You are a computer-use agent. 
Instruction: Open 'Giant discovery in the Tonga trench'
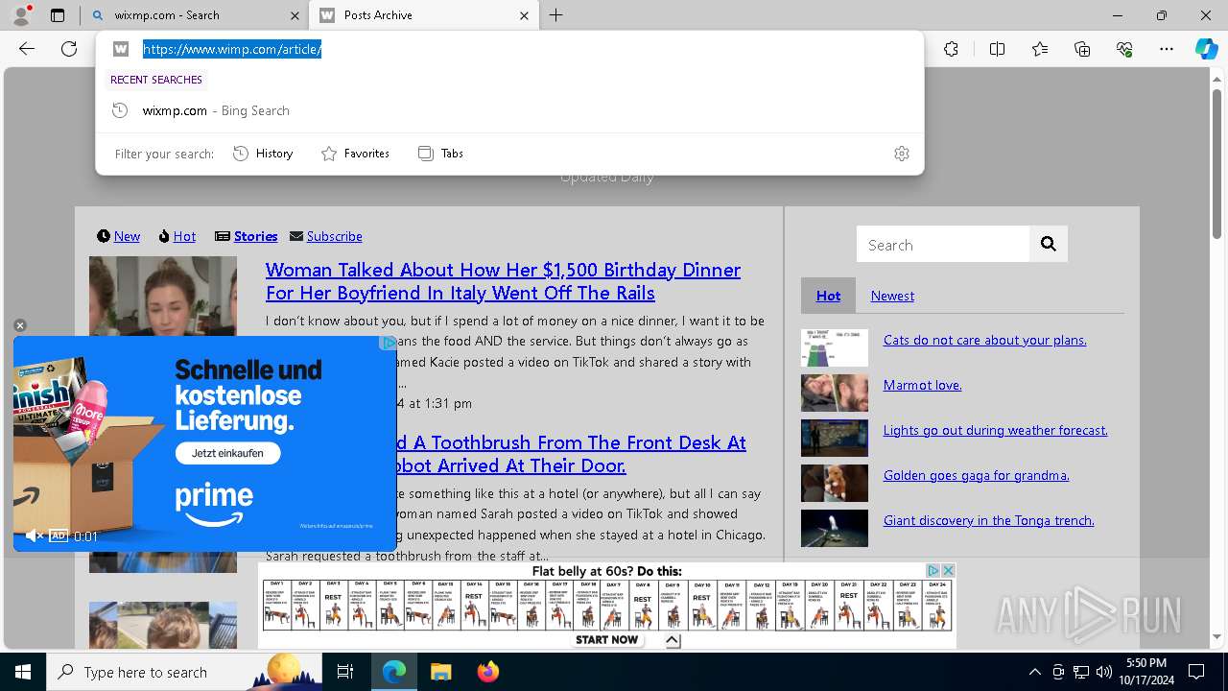(988, 520)
